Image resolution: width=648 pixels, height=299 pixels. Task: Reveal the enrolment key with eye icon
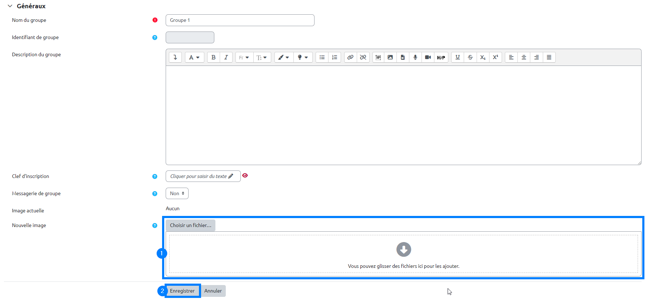pos(245,175)
